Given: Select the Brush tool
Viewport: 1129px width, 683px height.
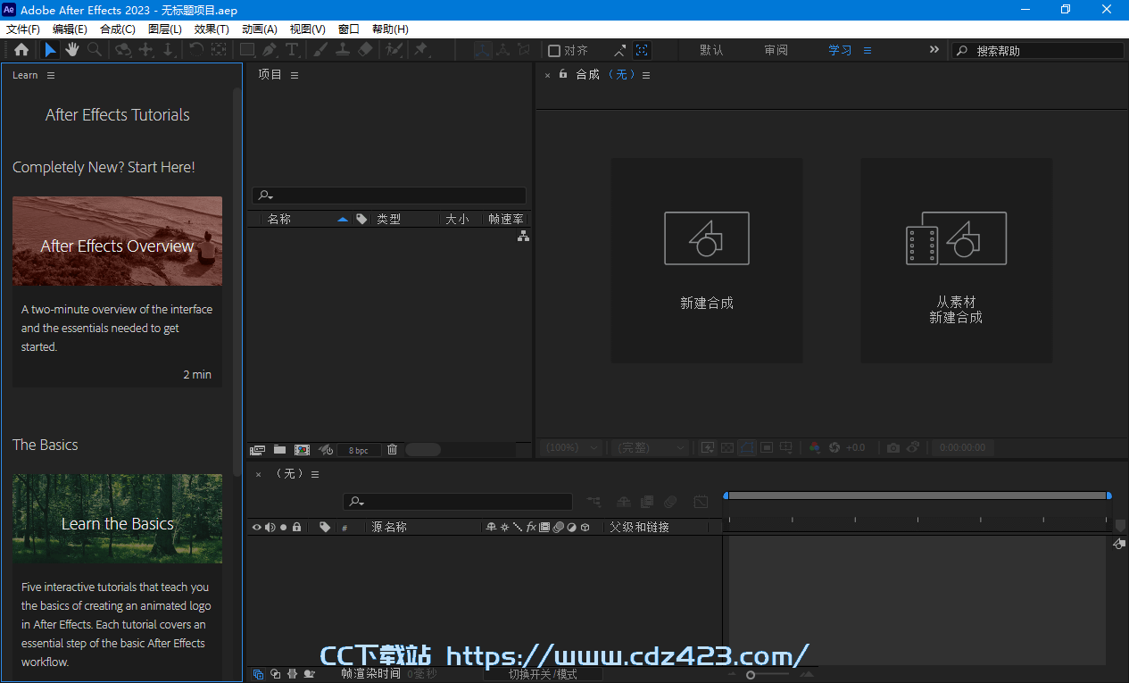Looking at the screenshot, I should coord(320,50).
